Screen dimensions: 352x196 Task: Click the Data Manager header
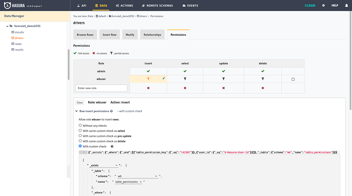coord(35,16)
